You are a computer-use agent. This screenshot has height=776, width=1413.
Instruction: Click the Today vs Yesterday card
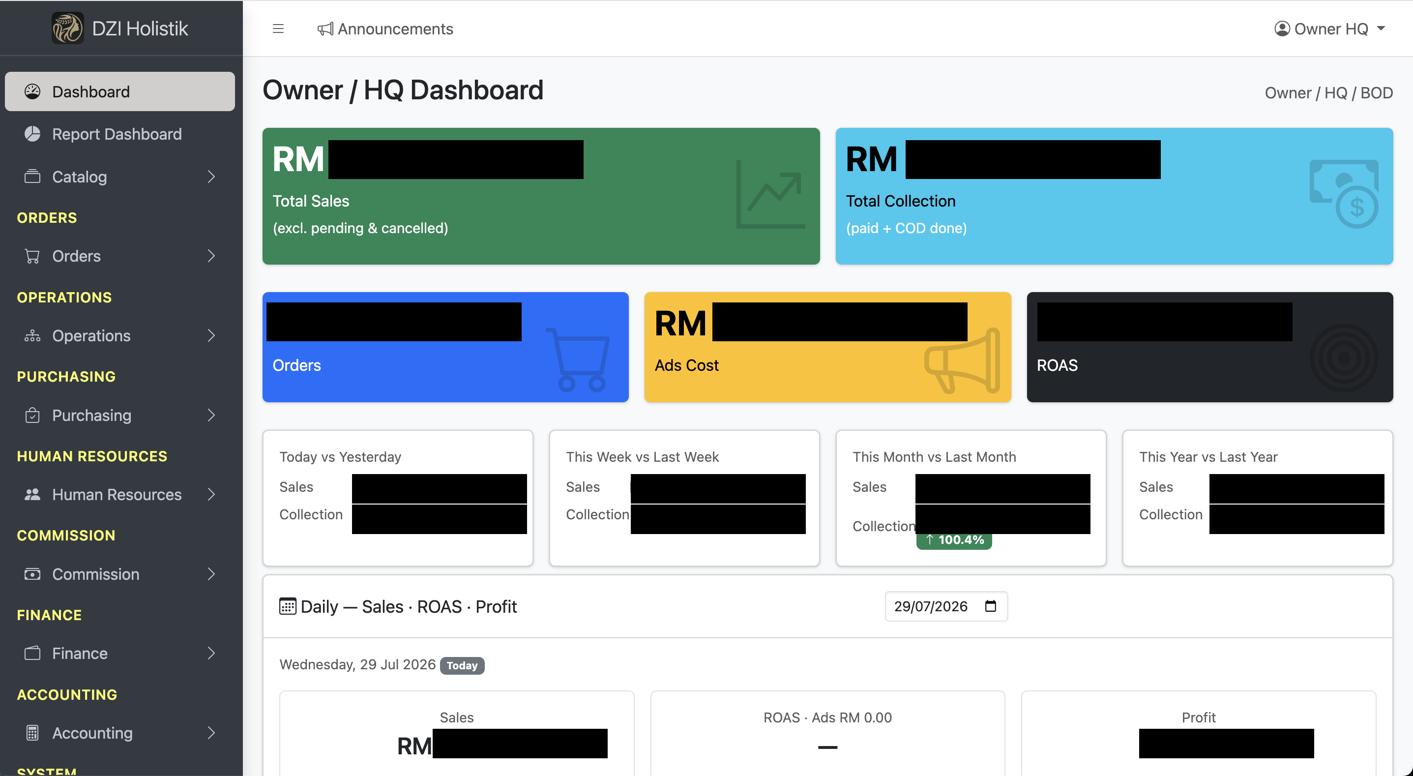coord(398,498)
